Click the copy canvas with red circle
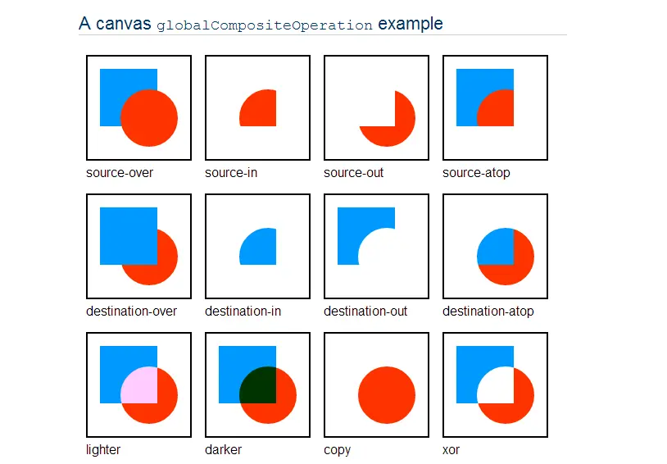Image resolution: width=667 pixels, height=464 pixels. pyautogui.click(x=376, y=384)
